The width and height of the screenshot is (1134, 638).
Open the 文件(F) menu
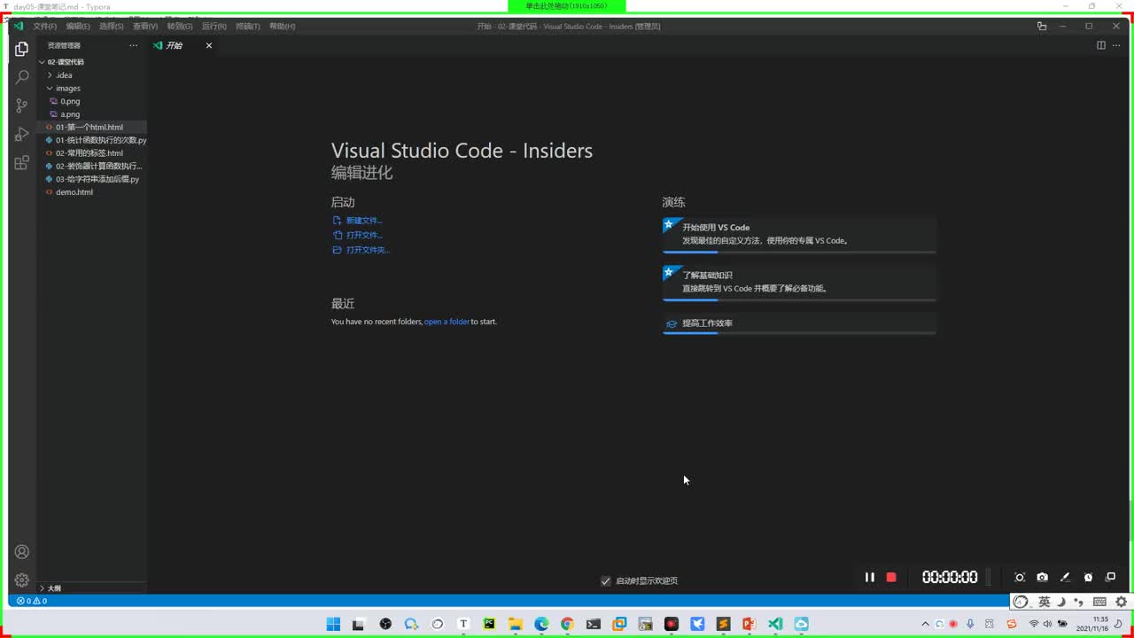[x=44, y=27]
